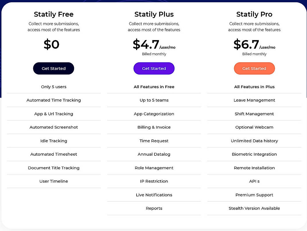Select the Statily Pro plan heading

254,14
